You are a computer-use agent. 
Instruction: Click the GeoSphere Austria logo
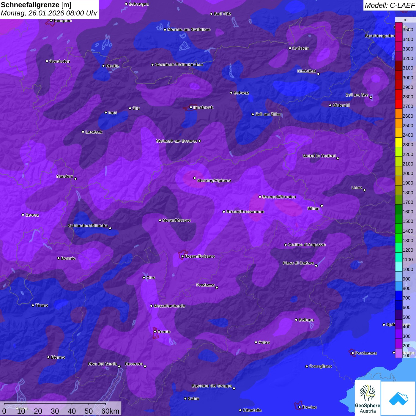pos(368,398)
